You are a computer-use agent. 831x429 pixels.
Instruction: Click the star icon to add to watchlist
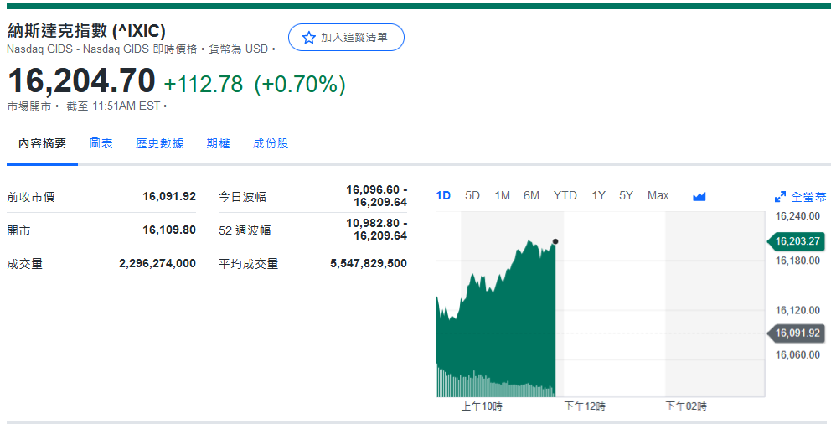coord(308,38)
